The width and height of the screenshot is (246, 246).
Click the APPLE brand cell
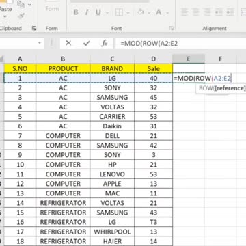[112, 184]
